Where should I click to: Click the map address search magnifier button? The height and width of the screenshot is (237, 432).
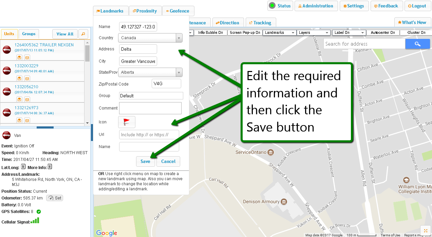(417, 44)
